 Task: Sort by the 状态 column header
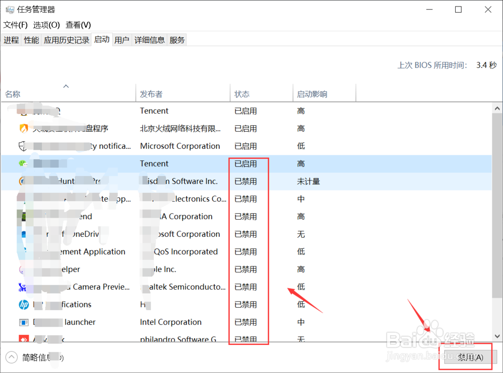[262, 94]
